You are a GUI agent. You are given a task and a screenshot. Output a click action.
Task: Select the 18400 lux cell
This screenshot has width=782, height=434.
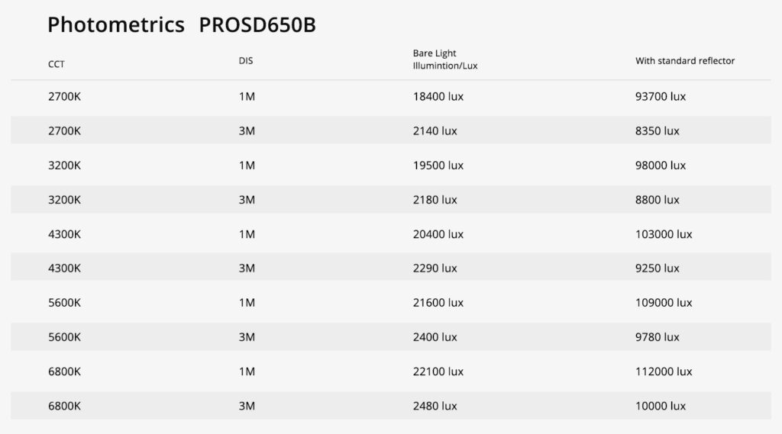click(x=438, y=97)
